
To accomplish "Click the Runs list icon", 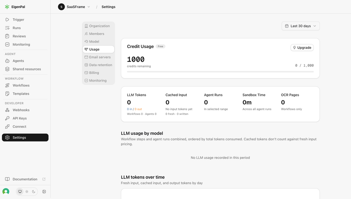I will [x=8, y=28].
